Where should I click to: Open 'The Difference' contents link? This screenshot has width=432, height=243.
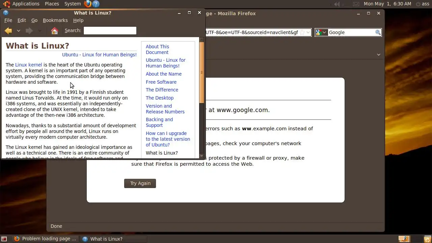(162, 90)
